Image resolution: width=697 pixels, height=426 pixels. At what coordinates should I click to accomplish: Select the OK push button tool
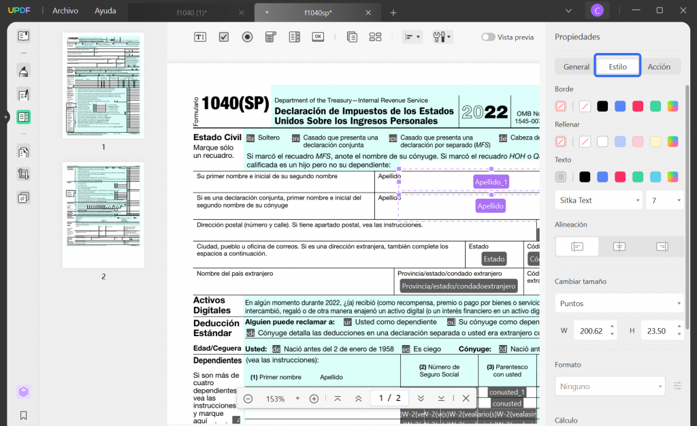(317, 36)
